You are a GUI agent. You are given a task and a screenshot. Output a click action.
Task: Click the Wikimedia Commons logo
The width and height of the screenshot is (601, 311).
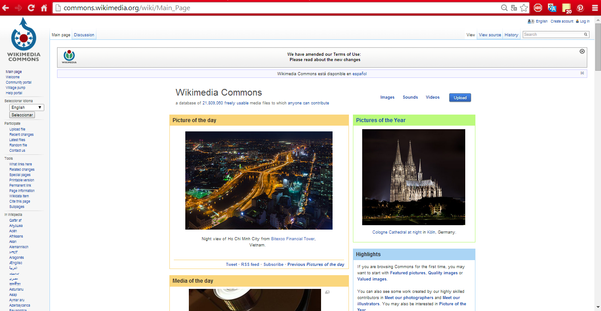click(x=23, y=39)
